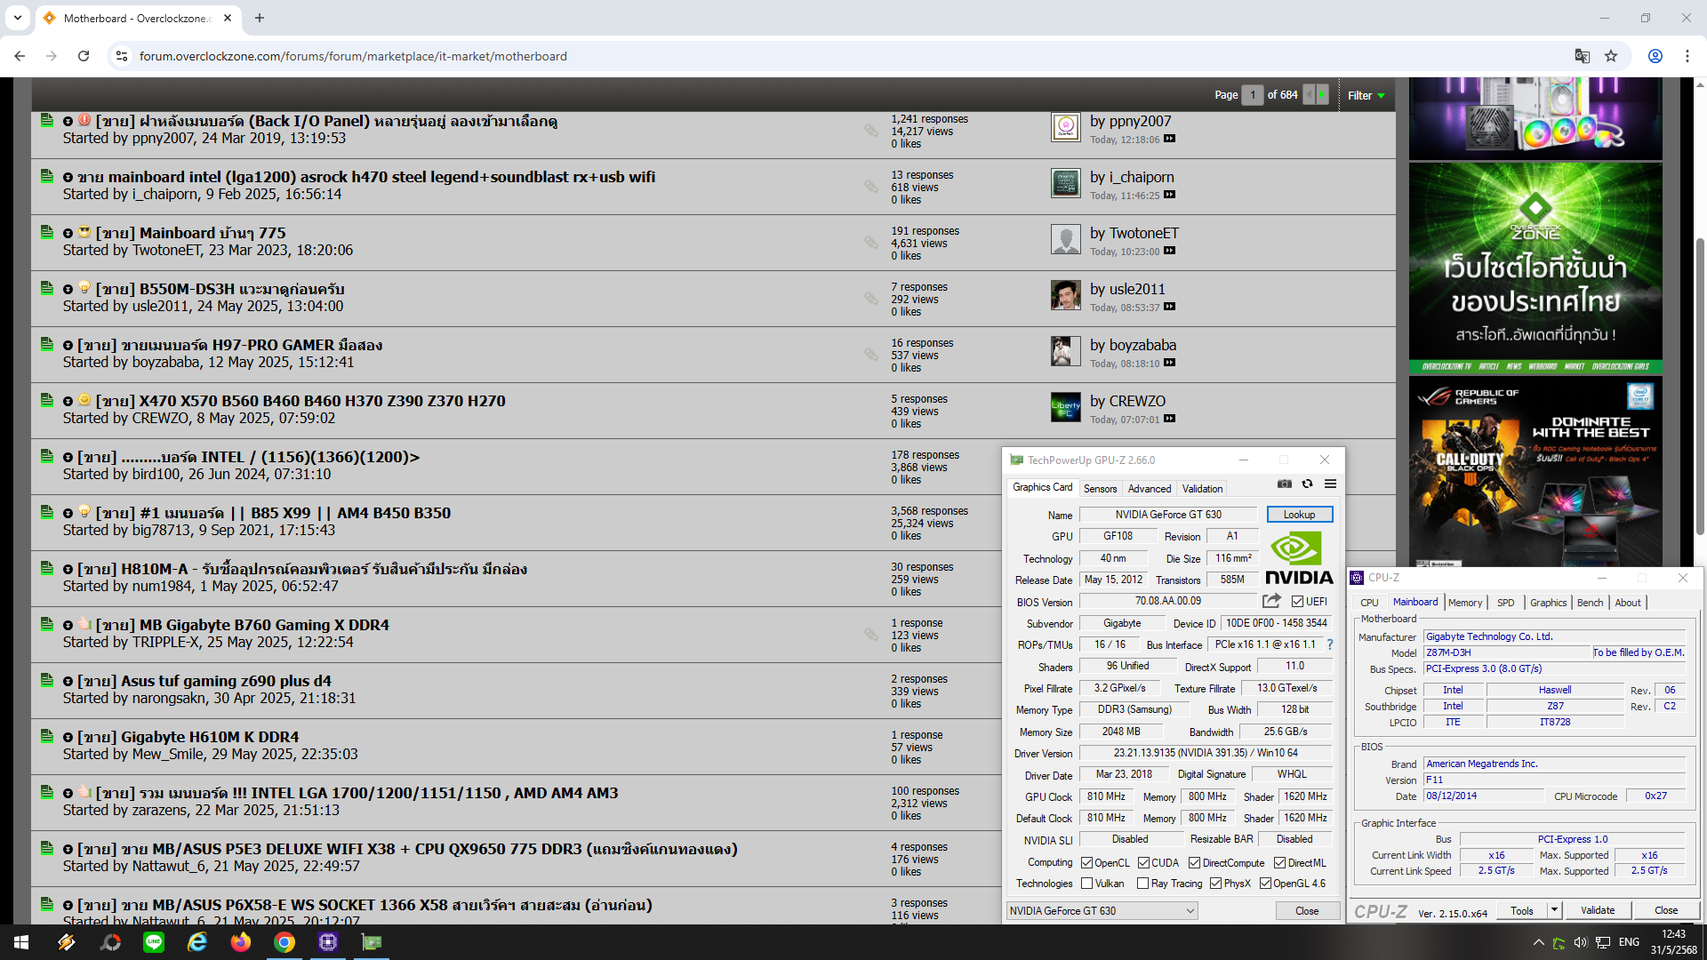Image resolution: width=1707 pixels, height=960 pixels.
Task: Click the BIOS export share icon
Action: 1271,601
